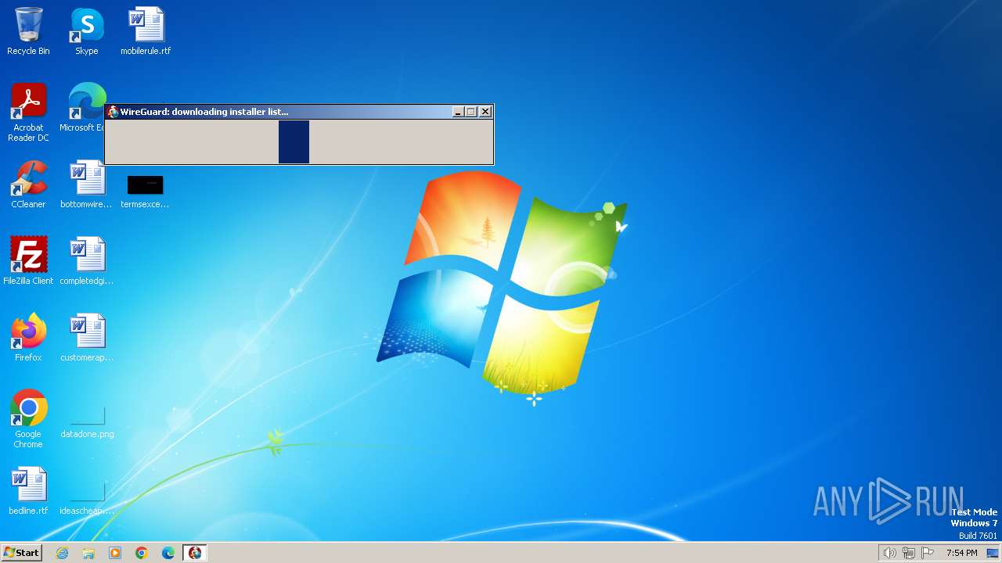
Task: Close the WireGuard installer window
Action: 485,112
